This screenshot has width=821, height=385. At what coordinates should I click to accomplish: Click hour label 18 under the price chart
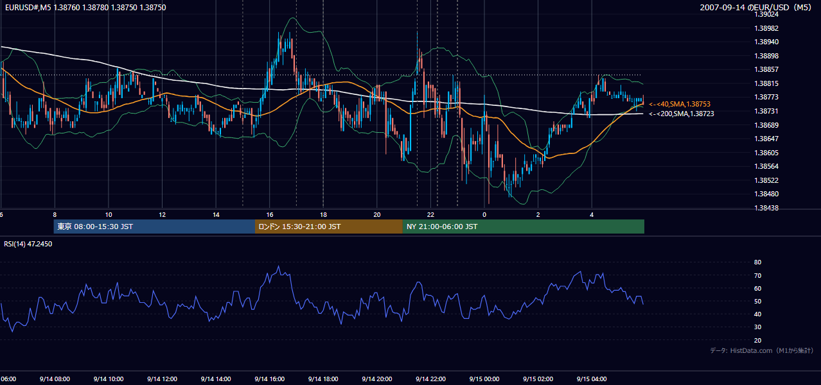point(323,215)
